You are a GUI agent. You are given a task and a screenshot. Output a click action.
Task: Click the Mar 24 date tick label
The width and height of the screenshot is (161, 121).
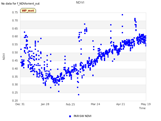(x=95, y=104)
